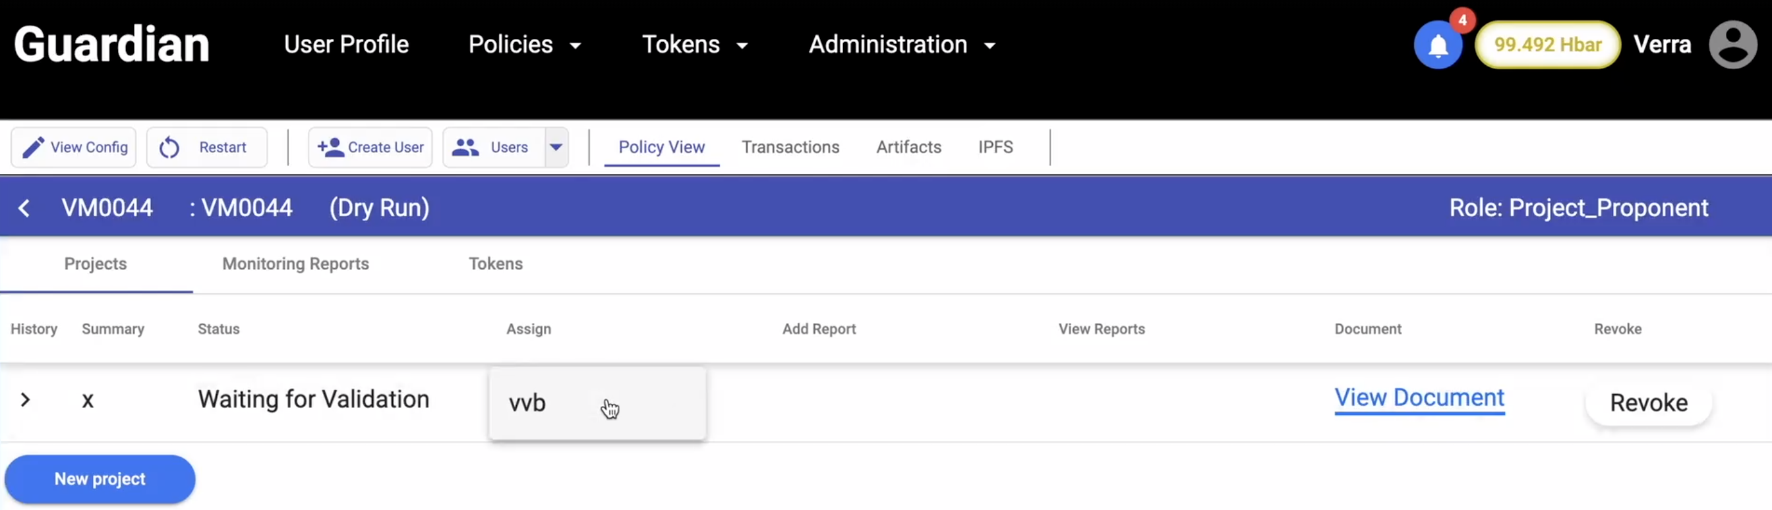The image size is (1772, 510).
Task: Click the 99.492 Hbar balance badge
Action: pyautogui.click(x=1547, y=45)
